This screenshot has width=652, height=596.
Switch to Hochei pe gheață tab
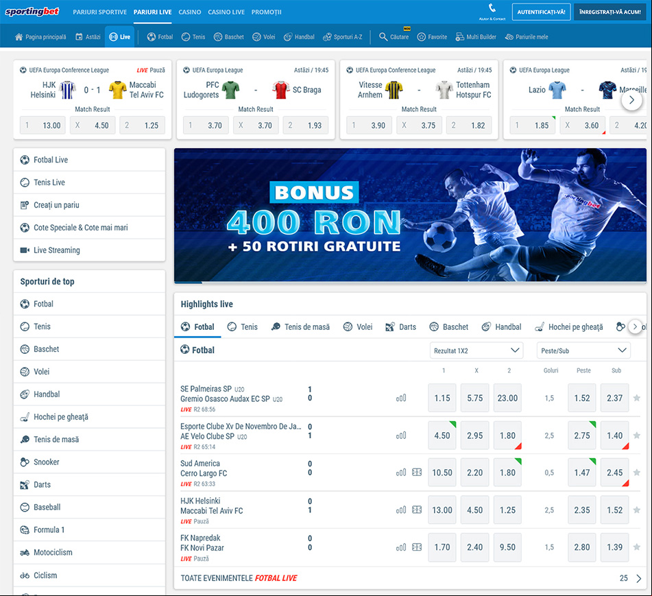coord(569,327)
